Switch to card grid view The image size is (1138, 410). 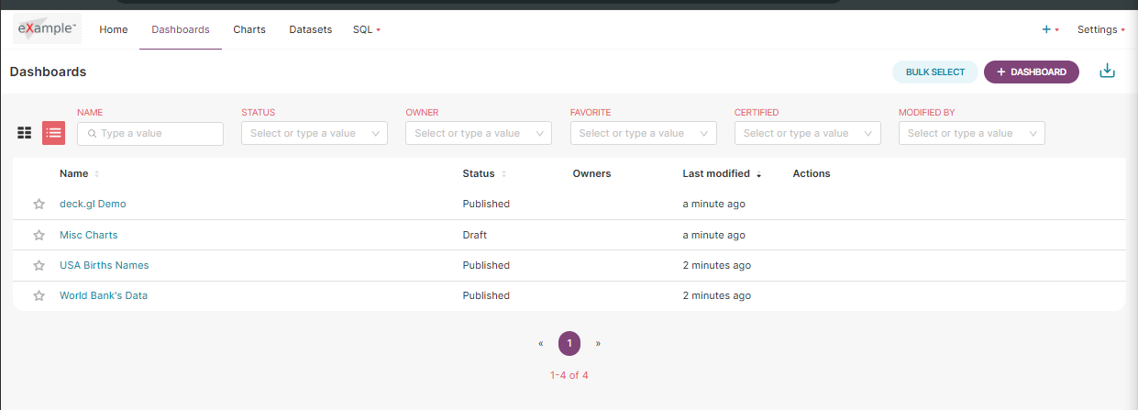[25, 133]
